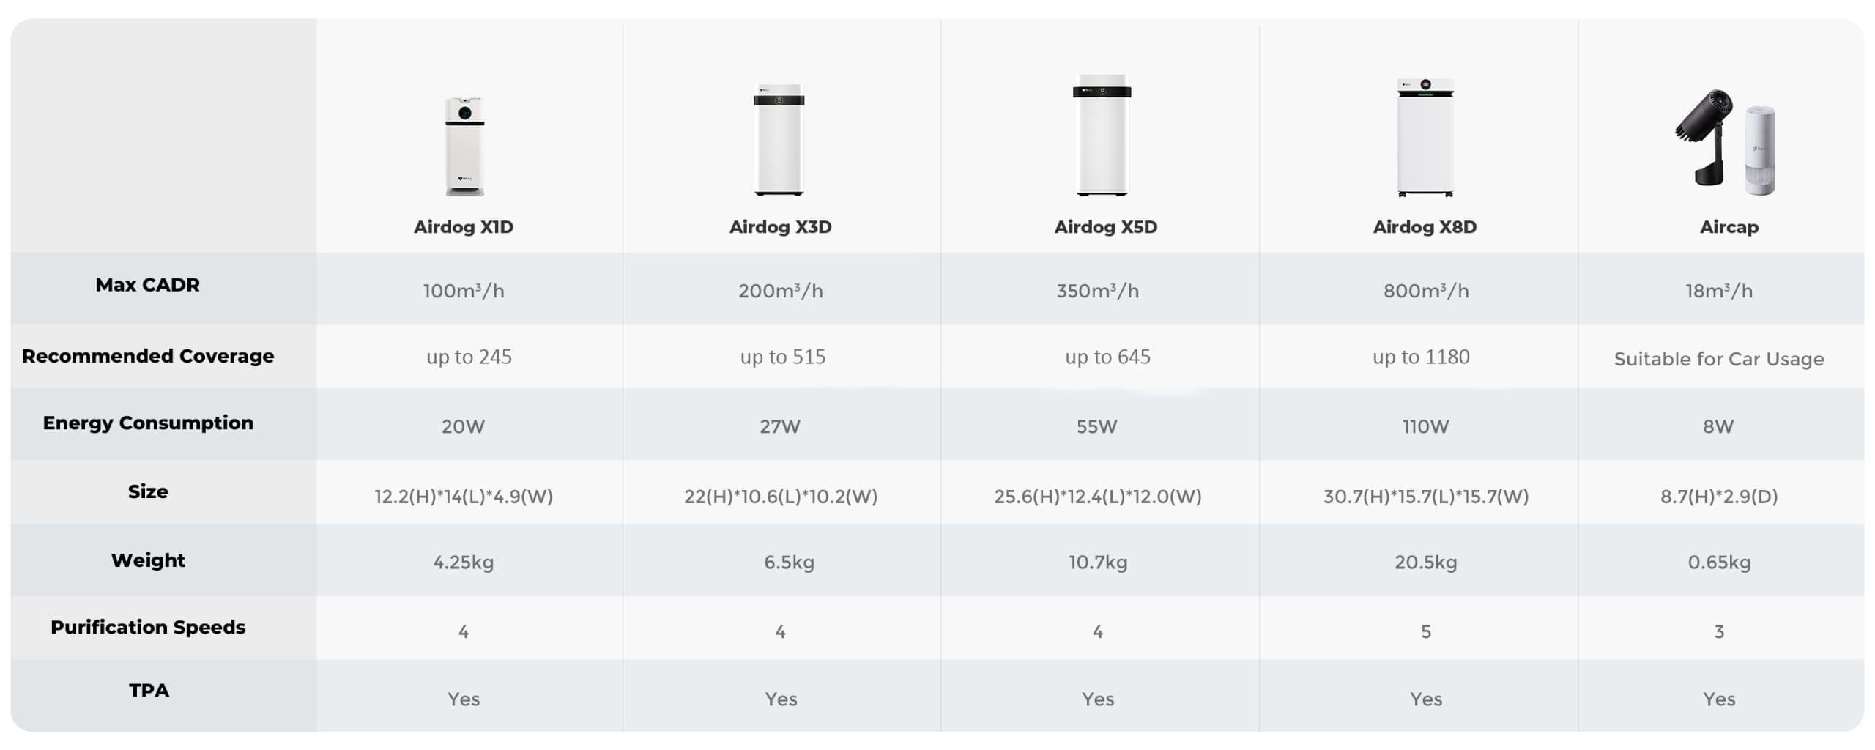Open the Aircap product name
Screen dimensions: 1875x750
pos(1729,227)
